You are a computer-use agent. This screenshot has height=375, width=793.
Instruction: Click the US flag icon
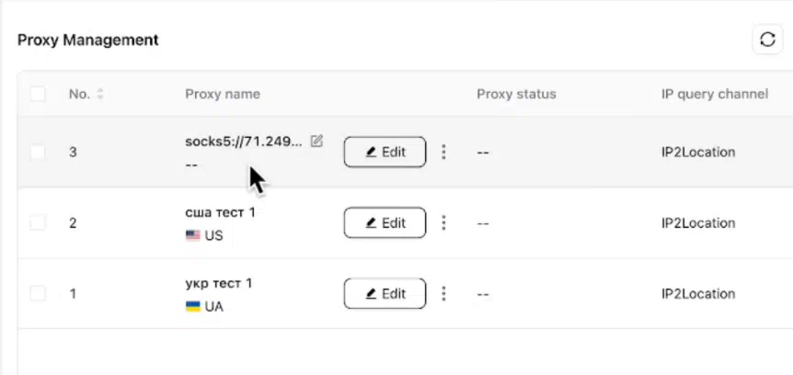(x=192, y=235)
